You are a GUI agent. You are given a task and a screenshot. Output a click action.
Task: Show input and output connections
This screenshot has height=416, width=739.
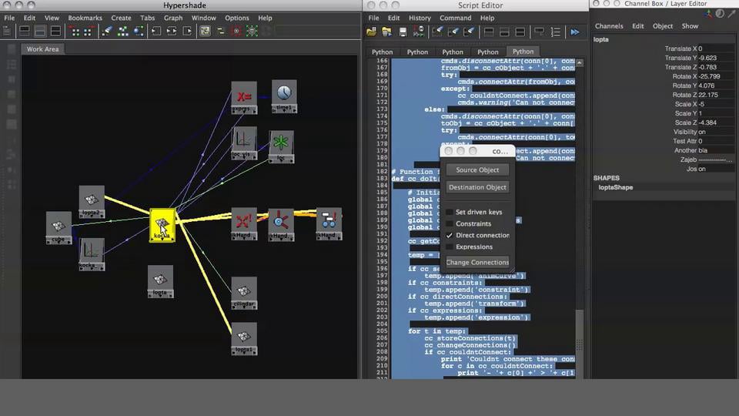172,32
